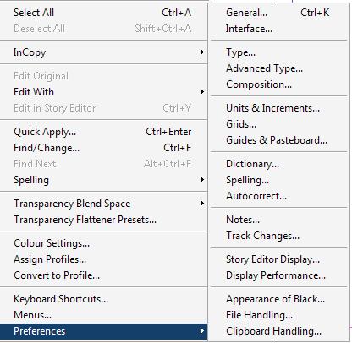Expand the Spelling submenu in Edit menu
The image size is (352, 343).
pyautogui.click(x=103, y=180)
